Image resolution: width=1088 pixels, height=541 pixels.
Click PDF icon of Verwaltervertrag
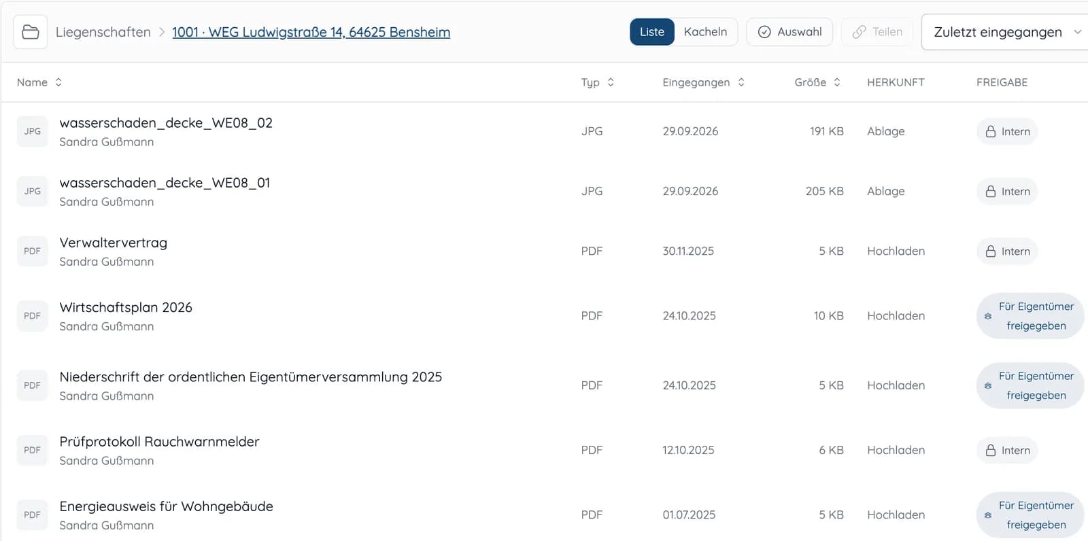33,251
